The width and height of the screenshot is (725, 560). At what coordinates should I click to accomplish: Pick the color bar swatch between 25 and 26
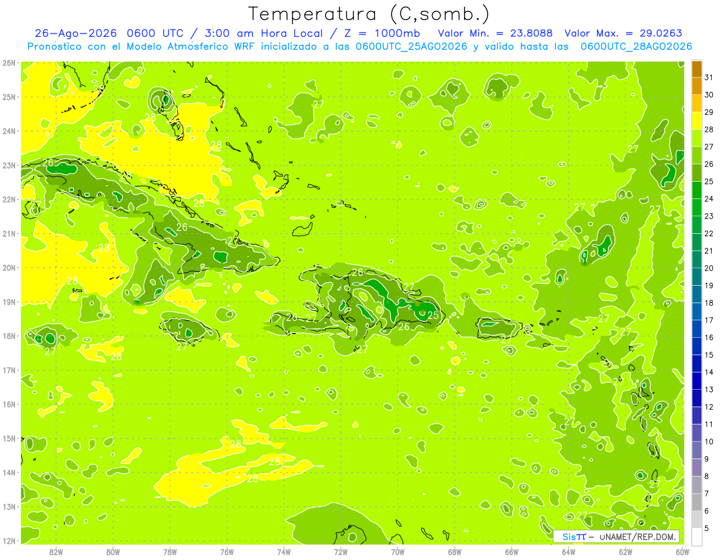[x=697, y=173]
